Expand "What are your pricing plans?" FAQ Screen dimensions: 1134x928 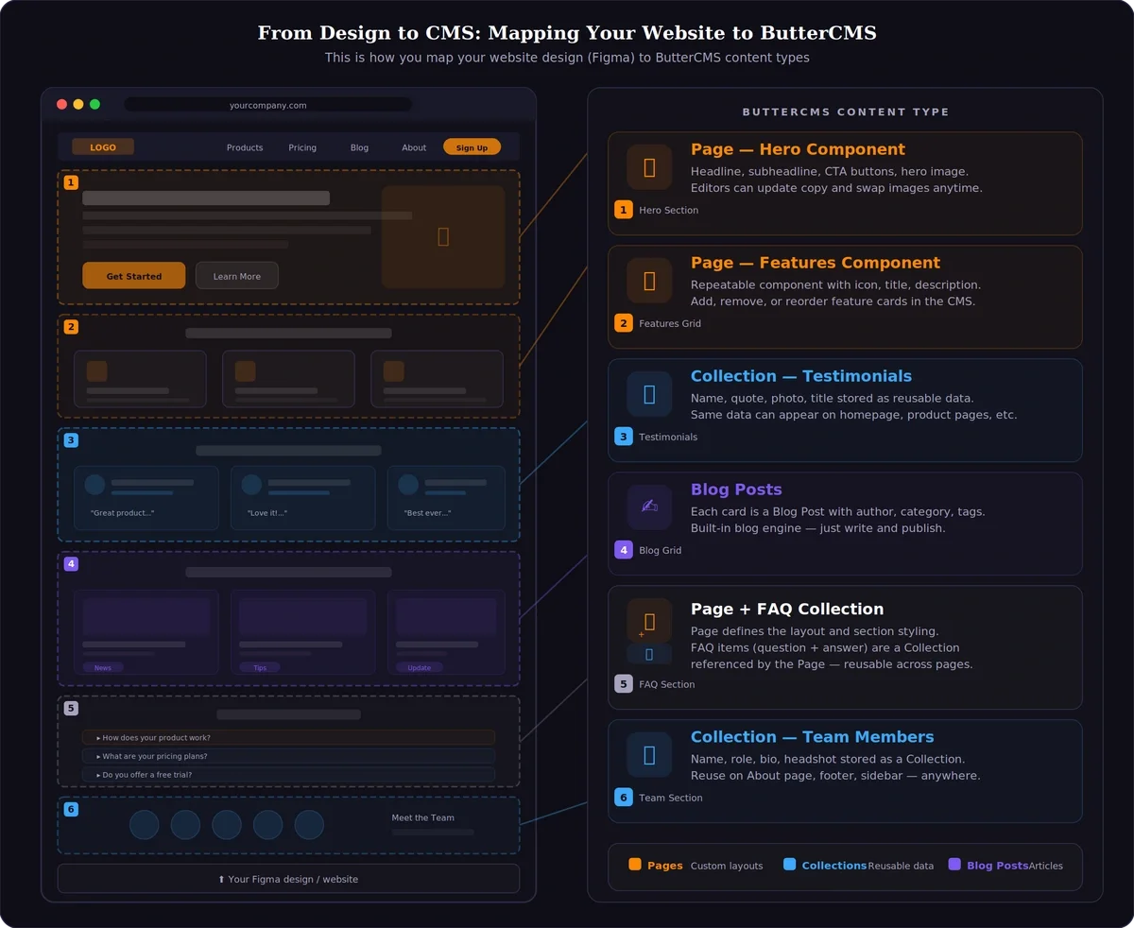coord(288,756)
